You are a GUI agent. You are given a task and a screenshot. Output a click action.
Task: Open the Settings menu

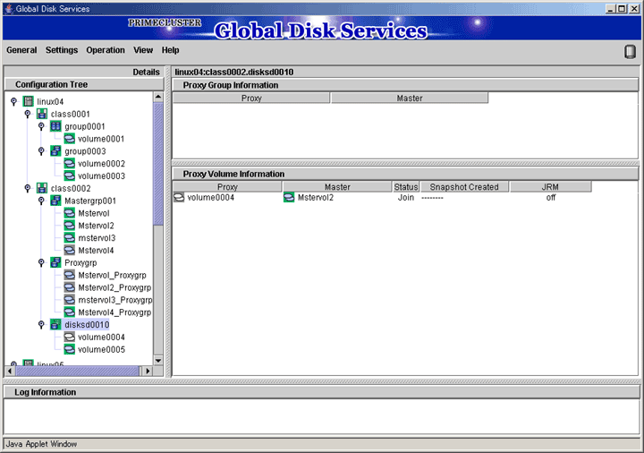click(x=62, y=50)
